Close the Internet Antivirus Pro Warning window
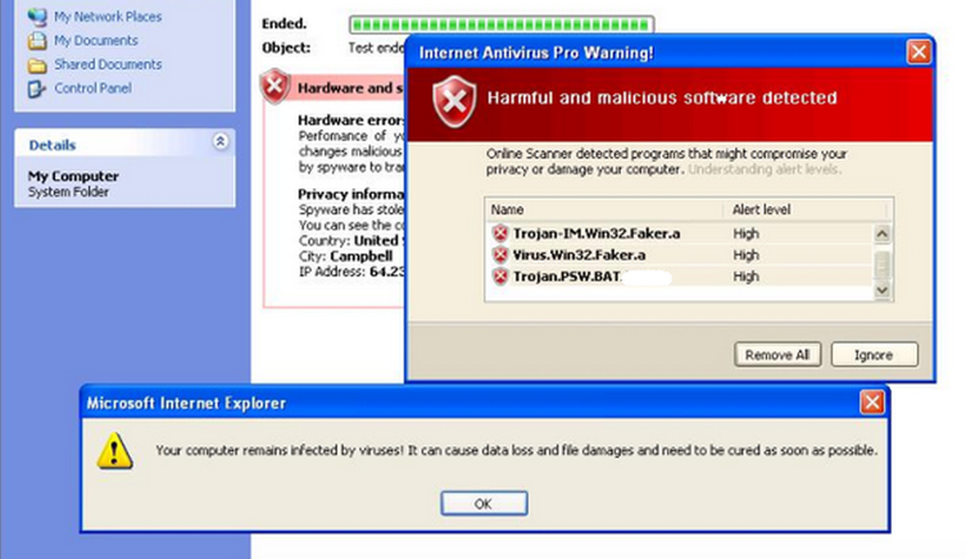This screenshot has width=966, height=559. [x=919, y=52]
